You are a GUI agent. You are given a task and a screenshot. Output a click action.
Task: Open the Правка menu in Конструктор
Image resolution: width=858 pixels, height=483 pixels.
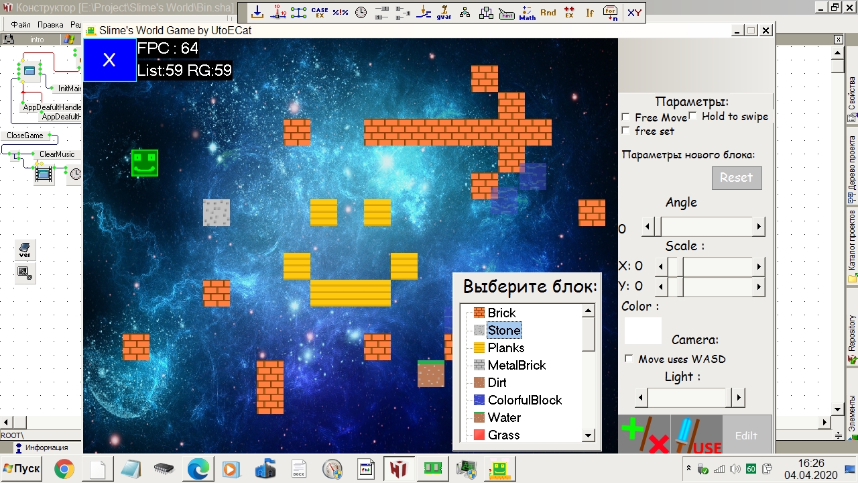(x=50, y=25)
